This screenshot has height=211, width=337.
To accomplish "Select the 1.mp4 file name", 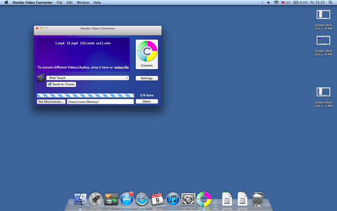I will point(60,43).
